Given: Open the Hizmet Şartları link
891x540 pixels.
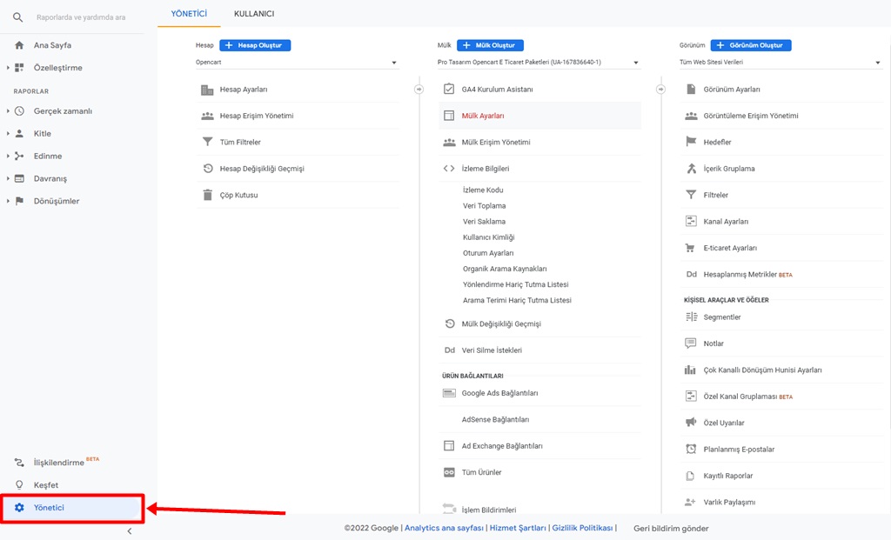Looking at the screenshot, I should (x=518, y=528).
